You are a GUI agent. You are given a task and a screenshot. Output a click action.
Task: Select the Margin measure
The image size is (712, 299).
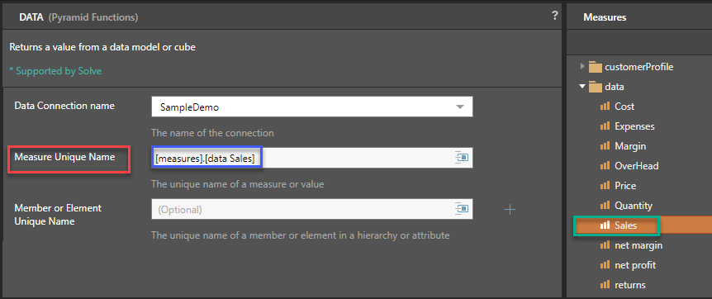pyautogui.click(x=630, y=146)
